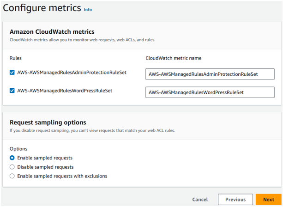Viewport: 283px width, 207px height.
Task: Select Enable sampled requests radio option
Action: point(12,158)
